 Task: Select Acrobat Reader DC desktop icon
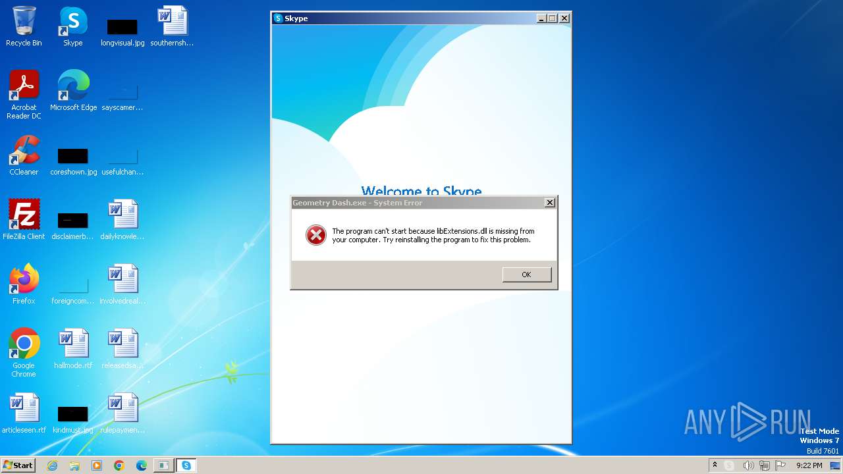[24, 95]
